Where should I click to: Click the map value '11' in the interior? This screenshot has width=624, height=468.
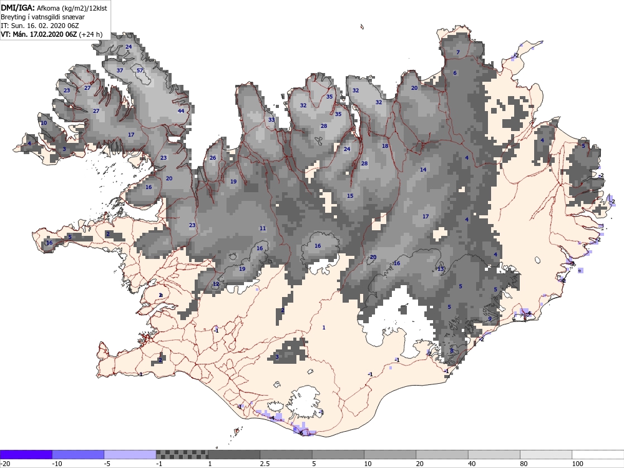(x=263, y=228)
